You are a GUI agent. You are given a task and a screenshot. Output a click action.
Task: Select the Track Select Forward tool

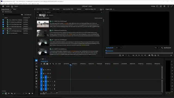[x=36, y=63]
